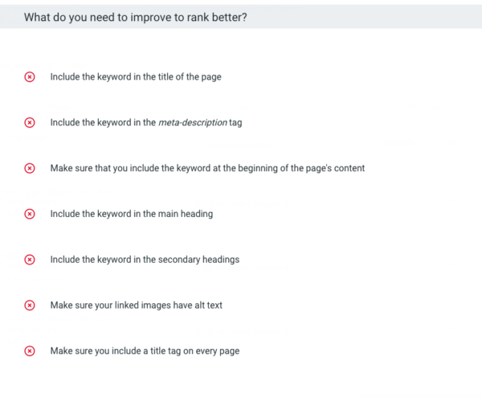
Task: Click the red X next to meta-description item
Action: point(30,122)
